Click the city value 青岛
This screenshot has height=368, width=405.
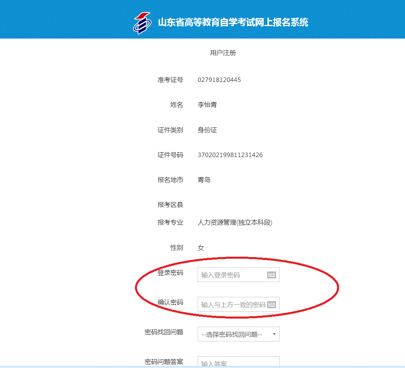tap(204, 180)
